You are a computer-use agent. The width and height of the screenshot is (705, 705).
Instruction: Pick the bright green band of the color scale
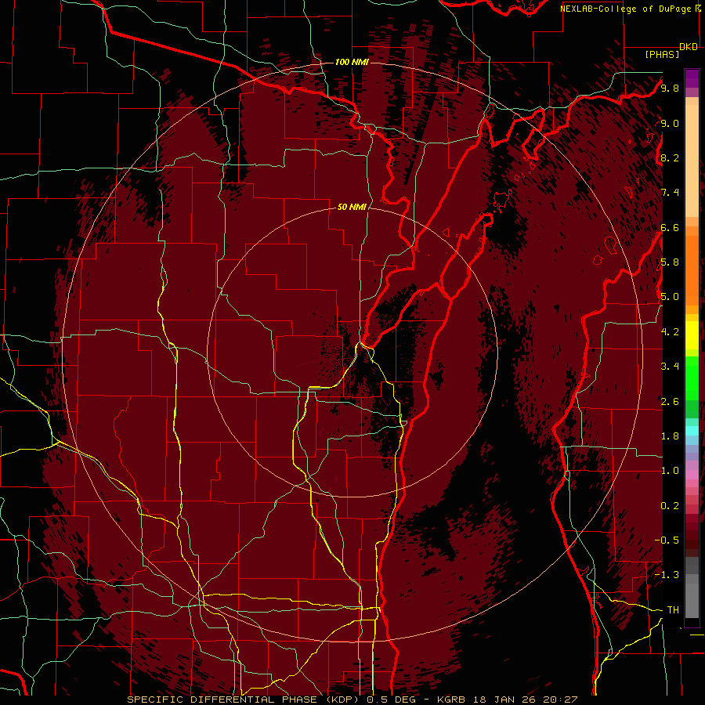point(692,378)
